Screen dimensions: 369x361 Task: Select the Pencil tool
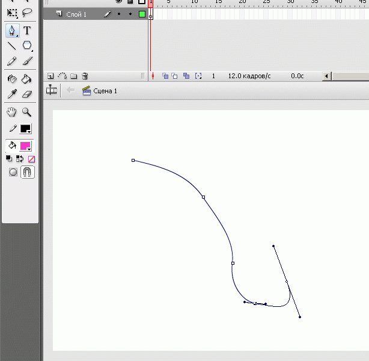click(12, 61)
